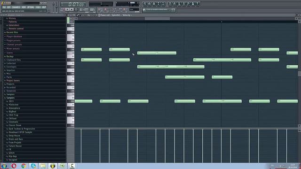The height and width of the screenshot is (169, 301).
Task: Expand the Recent files folder
Action: (x=12, y=32)
